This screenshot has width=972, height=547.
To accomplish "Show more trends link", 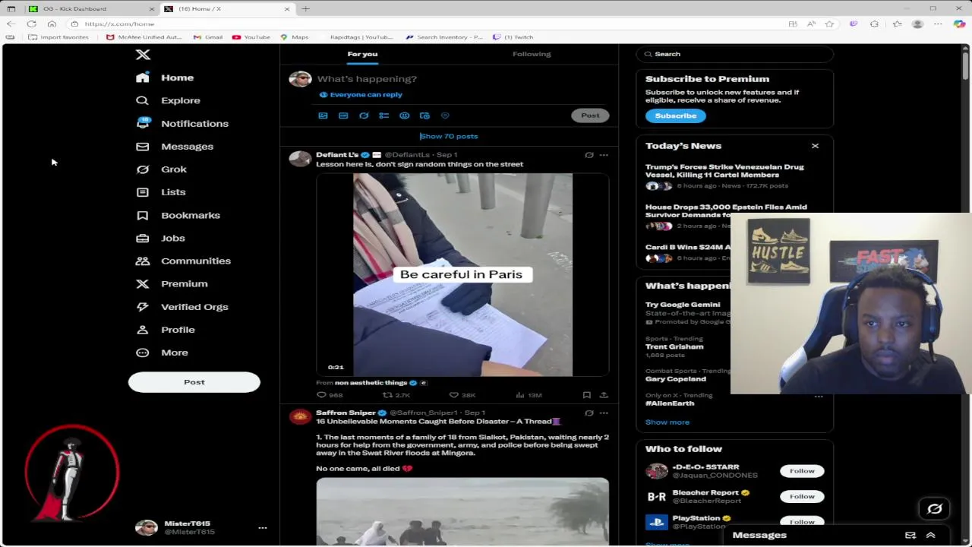I will (x=667, y=422).
